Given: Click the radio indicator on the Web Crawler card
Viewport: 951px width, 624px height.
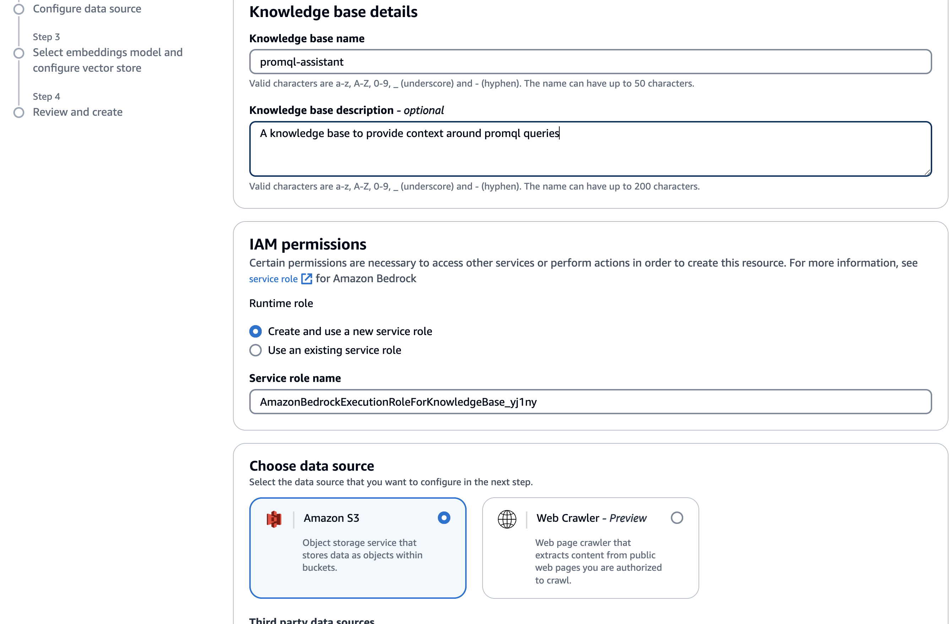Looking at the screenshot, I should [x=677, y=518].
